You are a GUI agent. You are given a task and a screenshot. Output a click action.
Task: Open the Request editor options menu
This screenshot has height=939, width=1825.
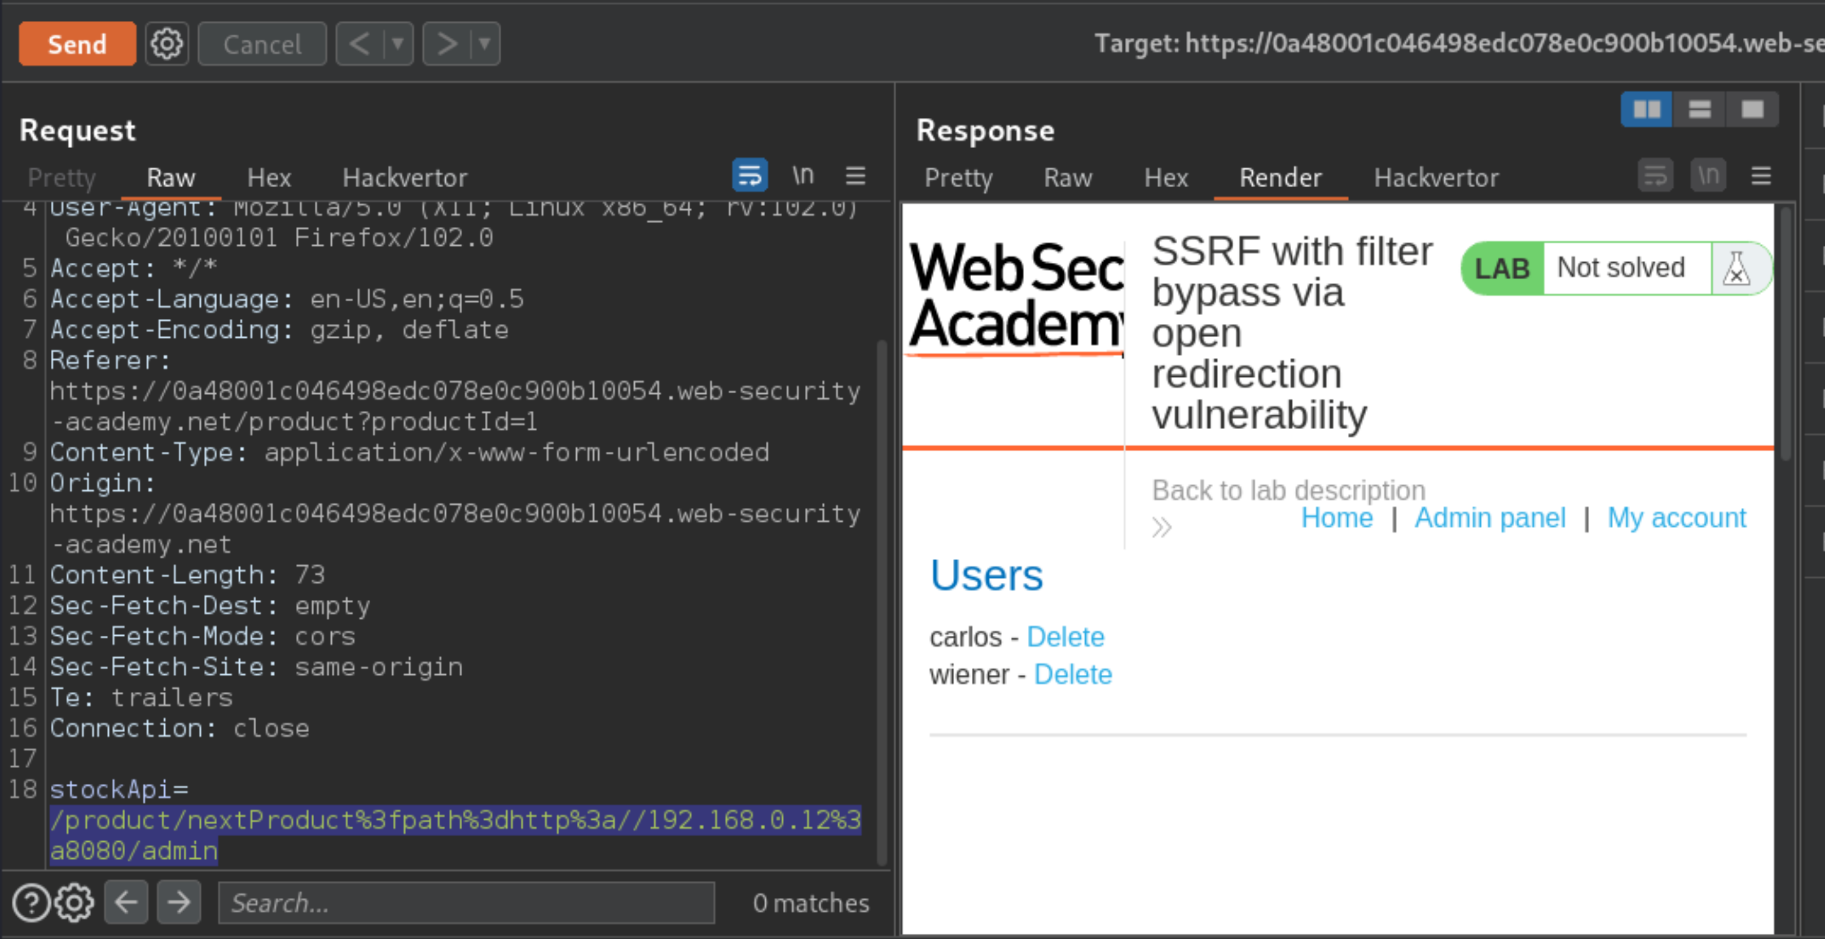coord(856,175)
